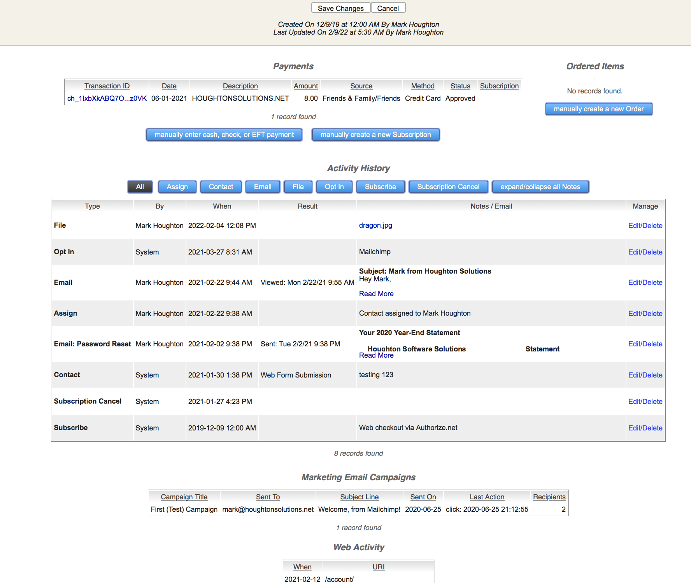The width and height of the screenshot is (691, 583).
Task: Open the ch_1IxbXkABQ7O transaction link
Action: 107,98
